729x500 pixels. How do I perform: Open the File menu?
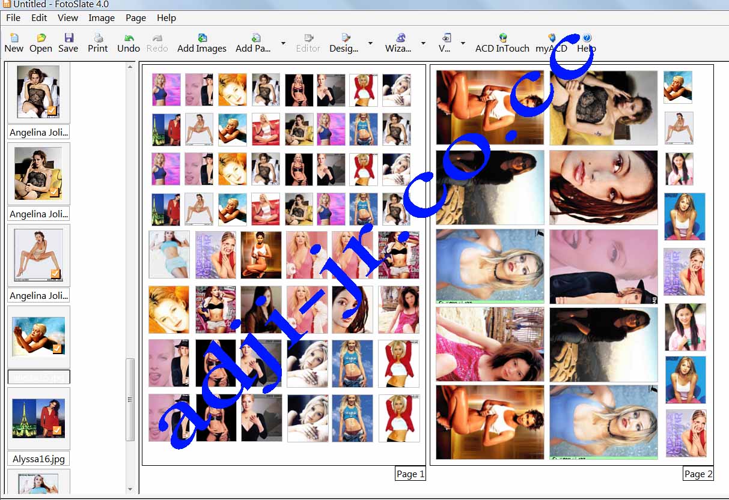pos(13,18)
